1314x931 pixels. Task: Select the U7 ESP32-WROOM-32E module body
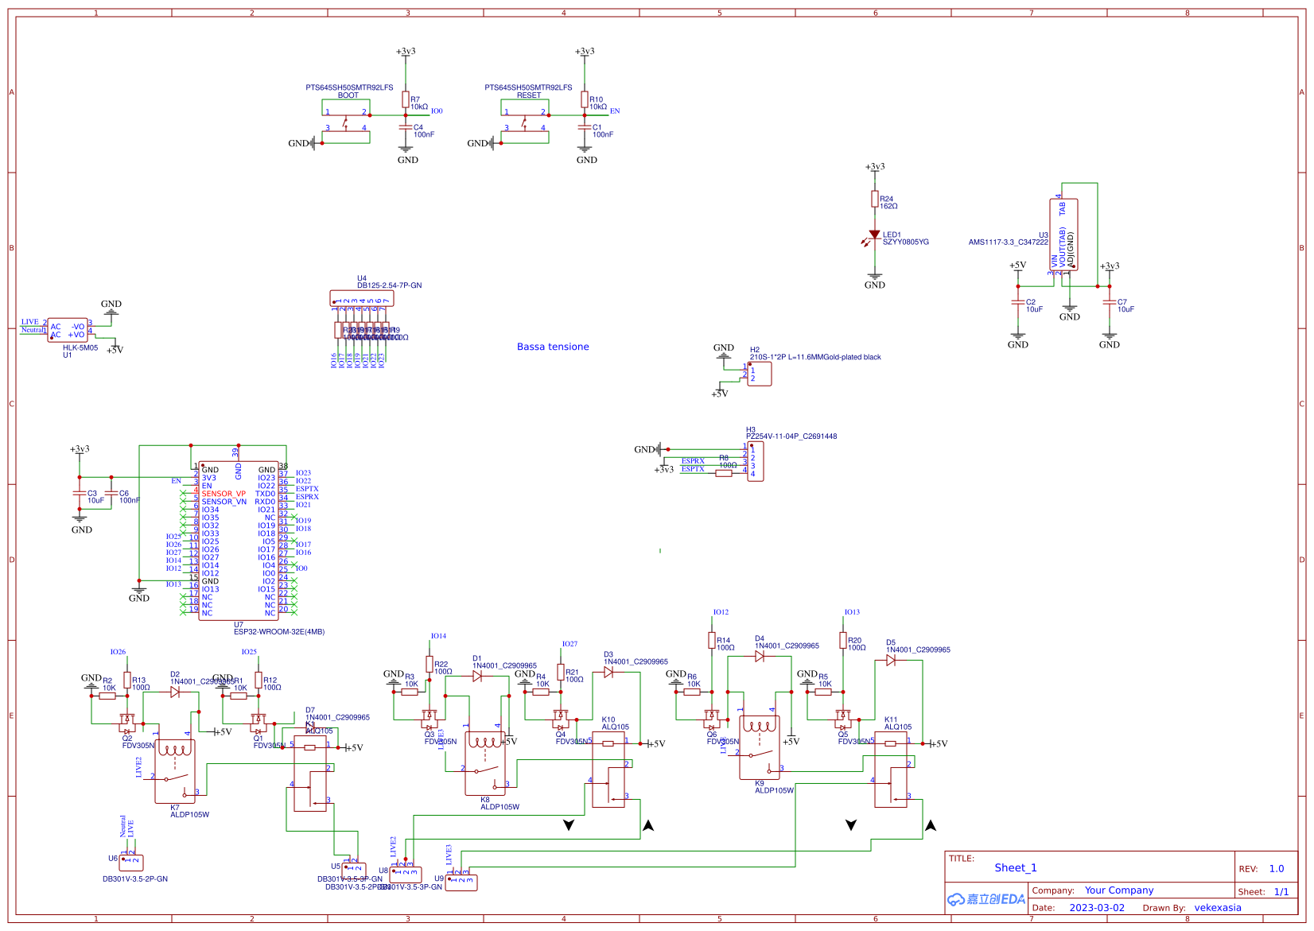pos(239,541)
